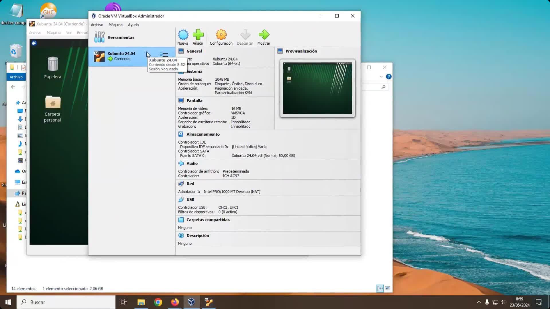Screen dimensions: 550x309
Task: Click the Añadir green plus icon
Action: 198,35
